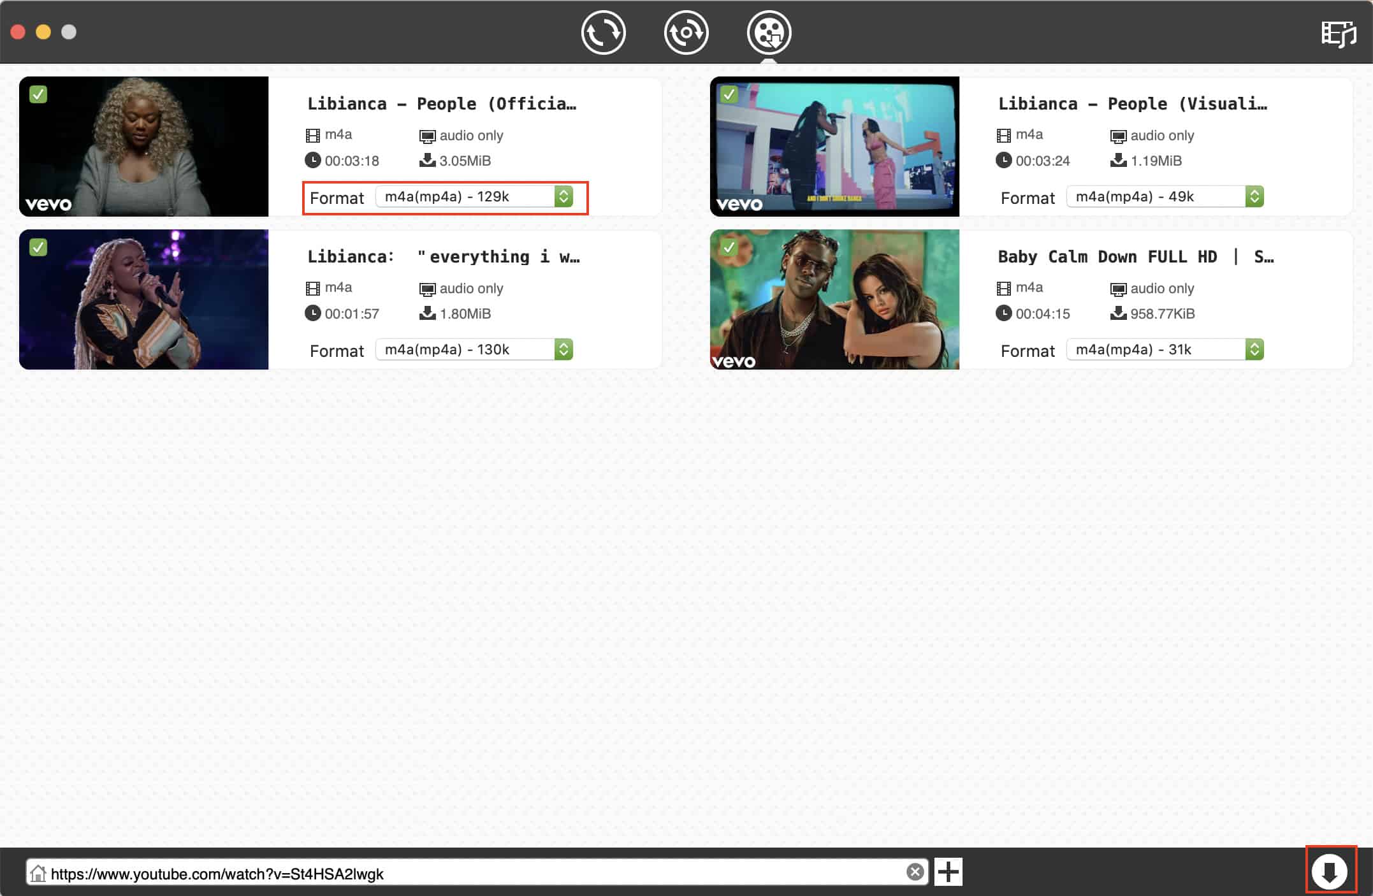This screenshot has height=896, width=1373.
Task: Open the second rotating-arrows tab icon with center dot
Action: (x=686, y=33)
